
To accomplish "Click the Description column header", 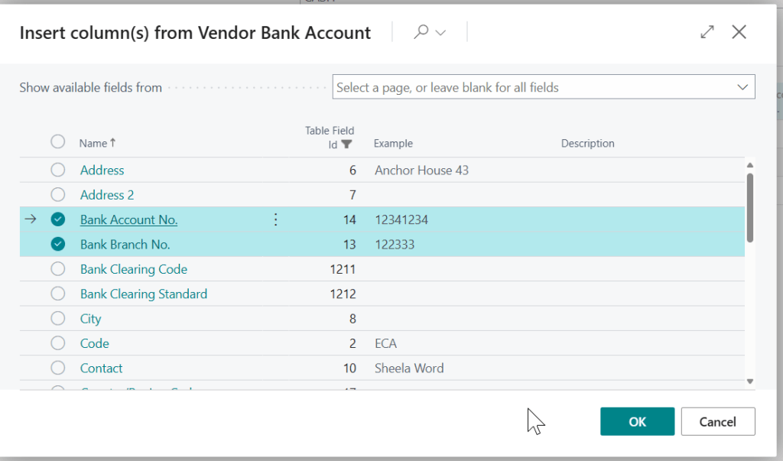I will click(587, 144).
